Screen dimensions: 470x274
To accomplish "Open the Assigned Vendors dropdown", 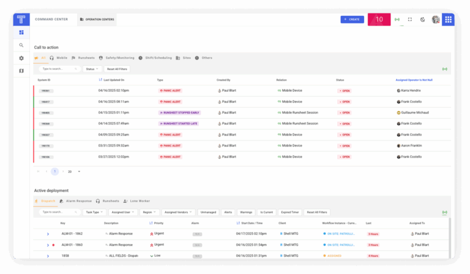I will click(x=178, y=212).
